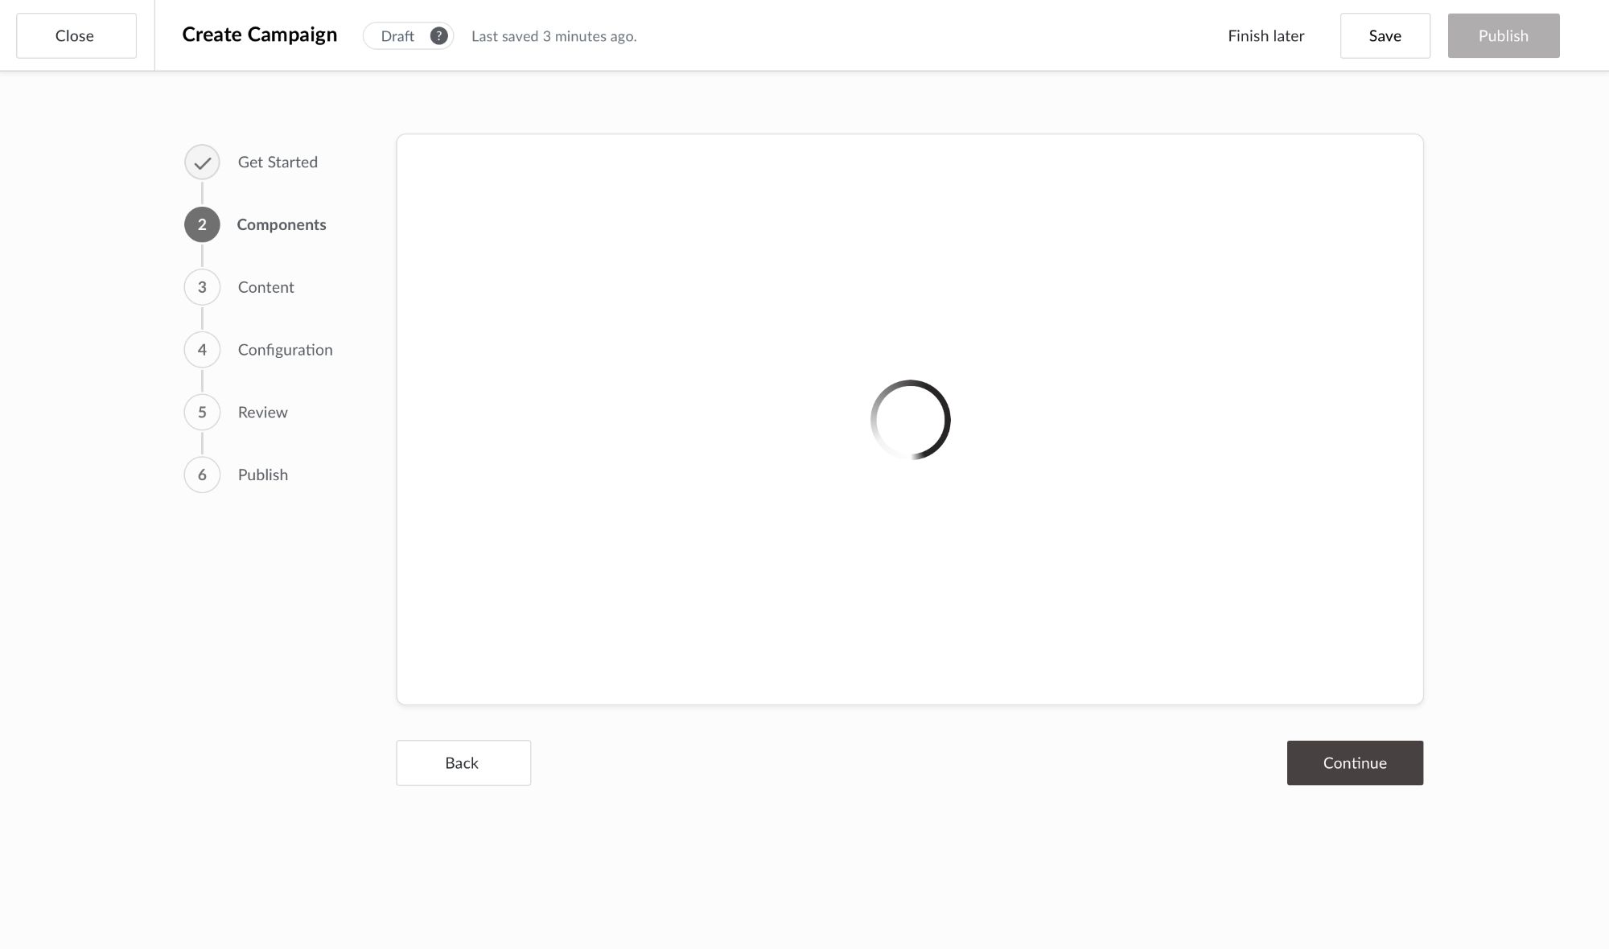Jump to the Configuration step label
1609x949 pixels.
(x=285, y=350)
